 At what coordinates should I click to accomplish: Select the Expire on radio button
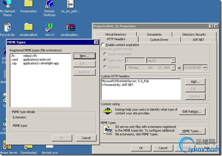pyautogui.click(x=105, y=67)
